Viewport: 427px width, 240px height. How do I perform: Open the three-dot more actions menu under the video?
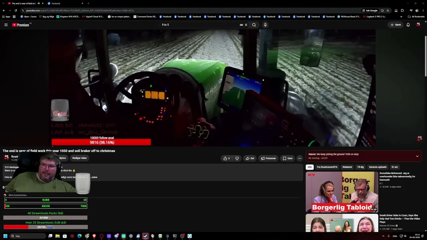300,158
